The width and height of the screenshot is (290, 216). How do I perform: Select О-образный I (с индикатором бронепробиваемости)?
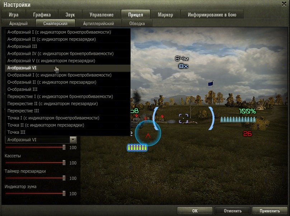[x=68, y=75]
